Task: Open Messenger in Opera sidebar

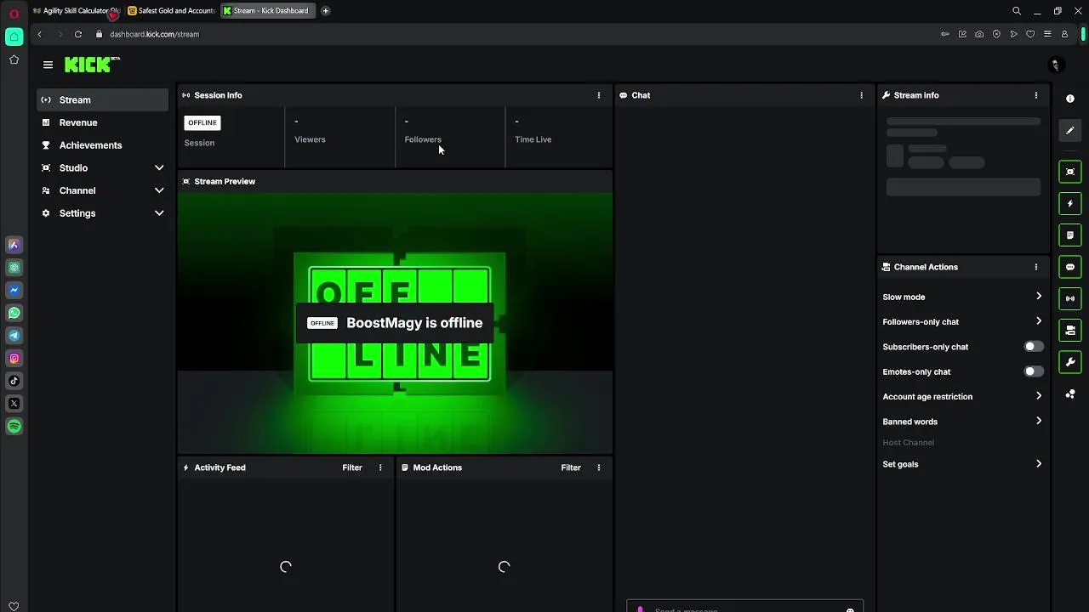Action: pyautogui.click(x=14, y=290)
